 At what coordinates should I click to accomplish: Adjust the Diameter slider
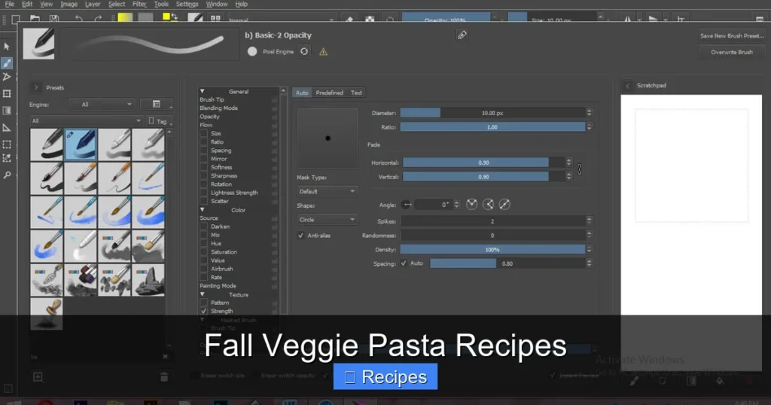click(492, 113)
